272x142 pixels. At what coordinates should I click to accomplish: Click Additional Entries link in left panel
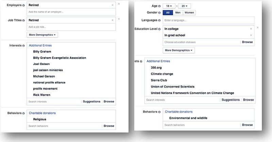pos(40,45)
